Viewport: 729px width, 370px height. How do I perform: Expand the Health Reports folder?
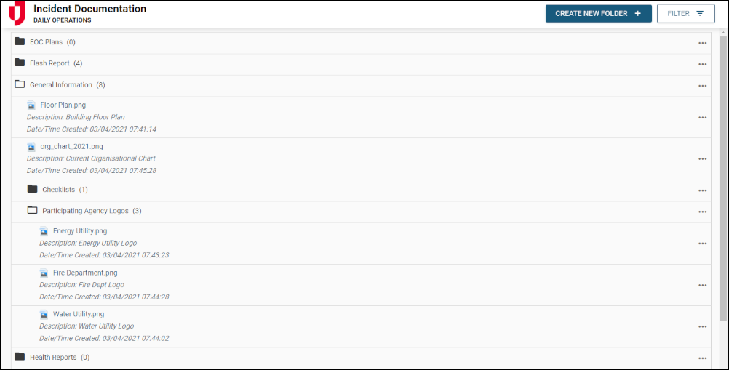tap(20, 357)
